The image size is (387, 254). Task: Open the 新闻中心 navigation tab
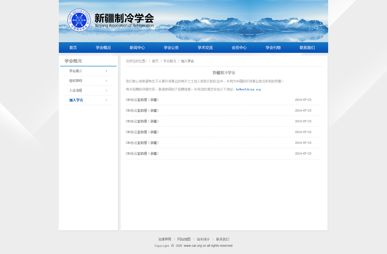click(137, 48)
